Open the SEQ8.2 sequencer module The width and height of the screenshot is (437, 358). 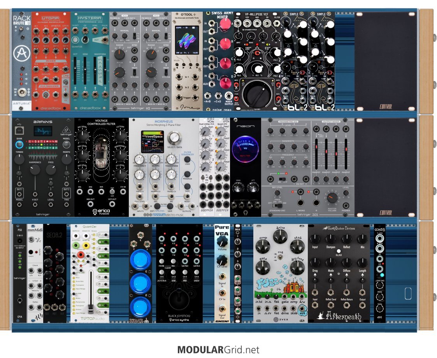click(55, 273)
